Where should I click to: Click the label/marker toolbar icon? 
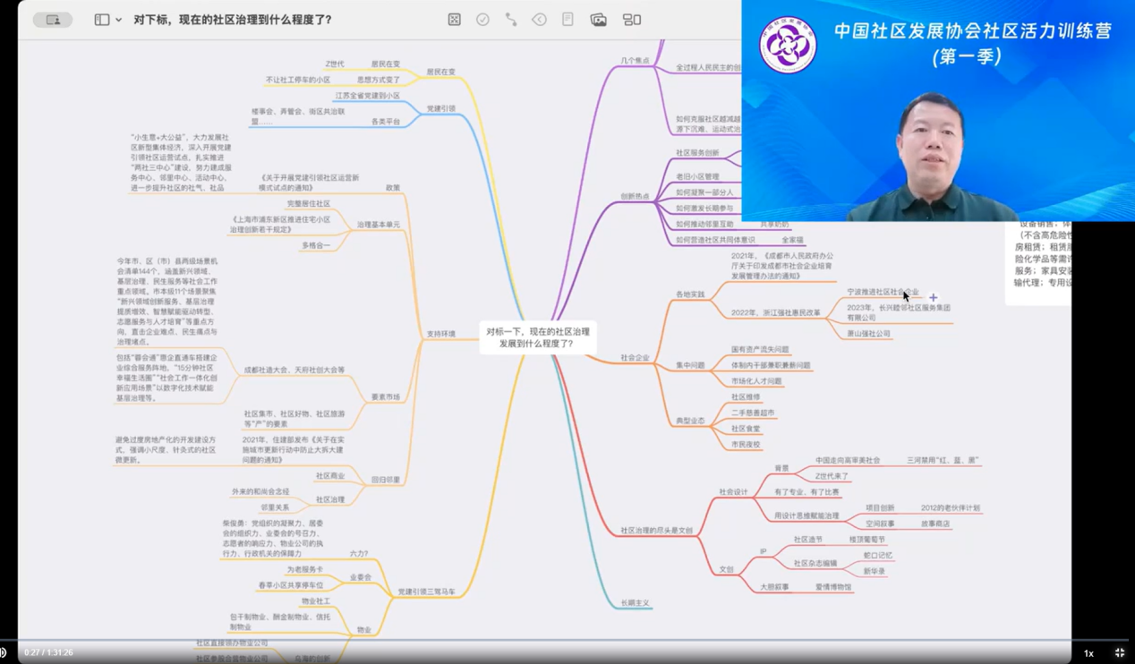(539, 20)
